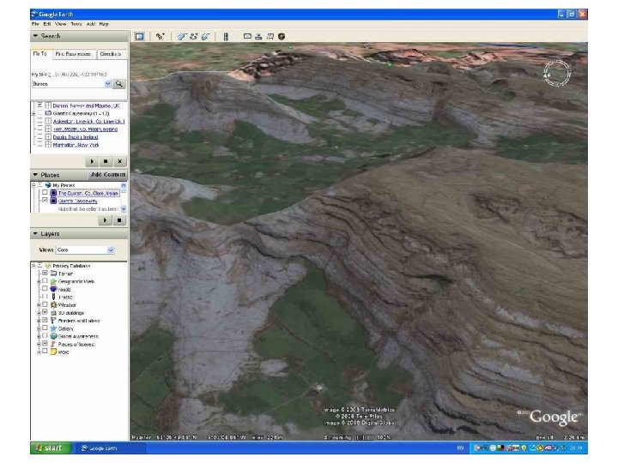
Task: Enable the Roads layer checkbox
Action: (x=45, y=289)
